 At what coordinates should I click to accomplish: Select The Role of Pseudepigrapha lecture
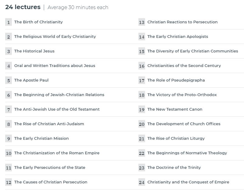[x=176, y=80]
